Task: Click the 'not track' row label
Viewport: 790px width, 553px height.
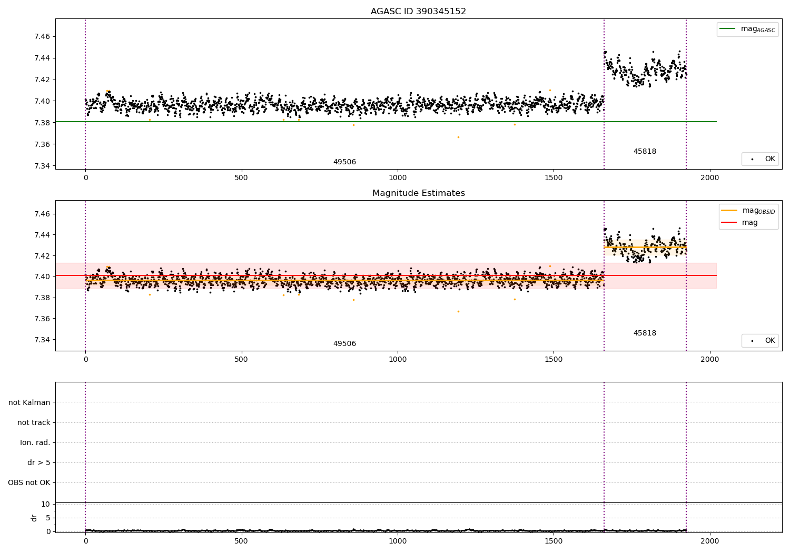Action: [x=34, y=422]
